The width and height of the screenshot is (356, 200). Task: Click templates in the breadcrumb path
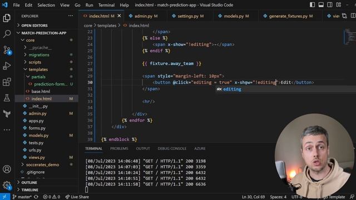tap(107, 26)
